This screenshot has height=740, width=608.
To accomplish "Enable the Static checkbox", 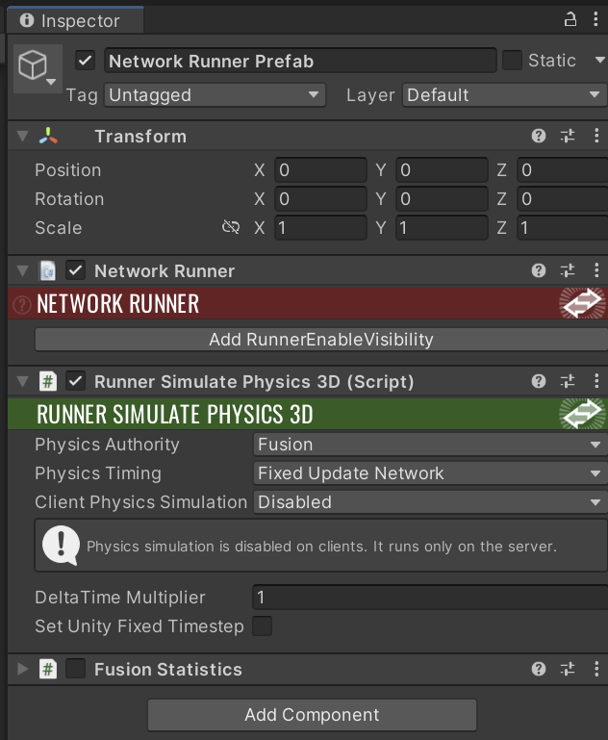I will click(x=512, y=61).
